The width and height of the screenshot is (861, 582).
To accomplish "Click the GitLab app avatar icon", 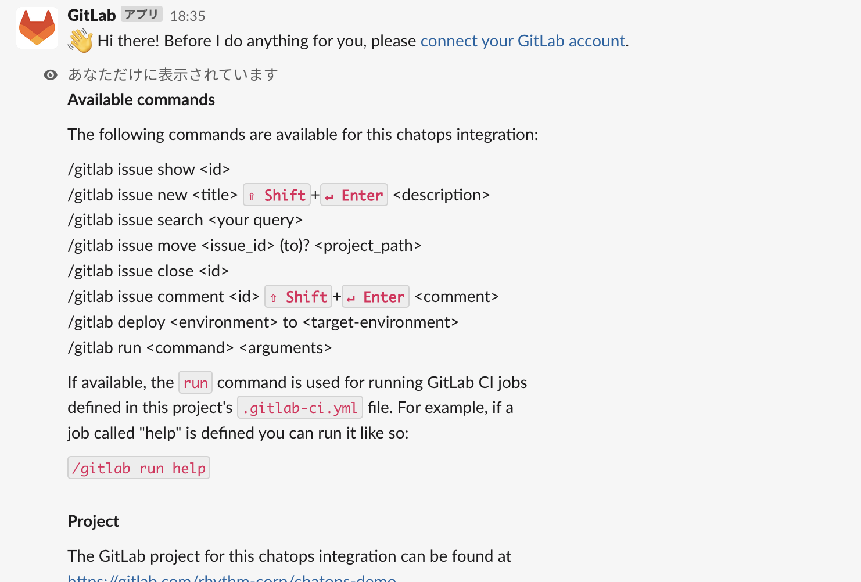I will tap(37, 27).
